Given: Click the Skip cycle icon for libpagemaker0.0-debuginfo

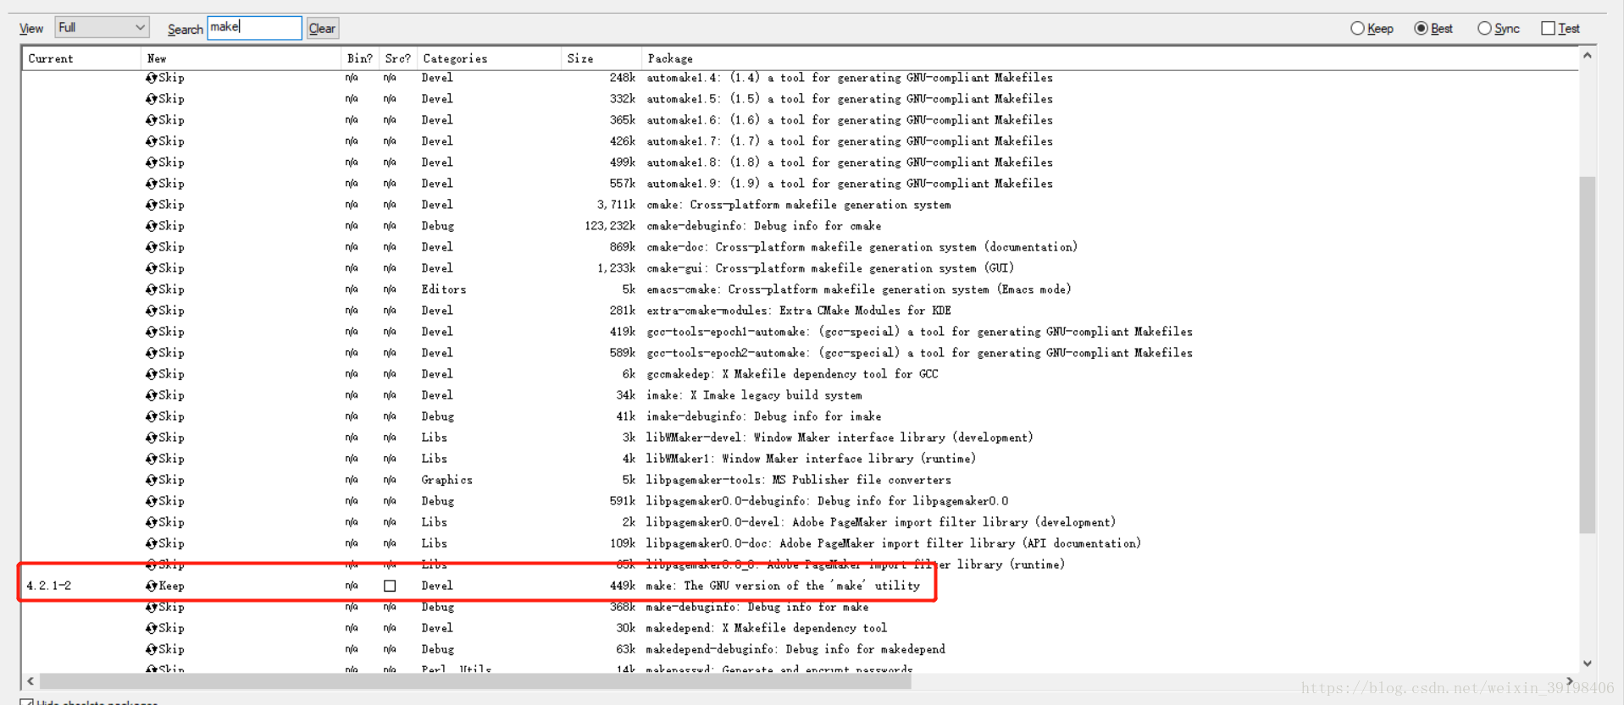Looking at the screenshot, I should (151, 501).
